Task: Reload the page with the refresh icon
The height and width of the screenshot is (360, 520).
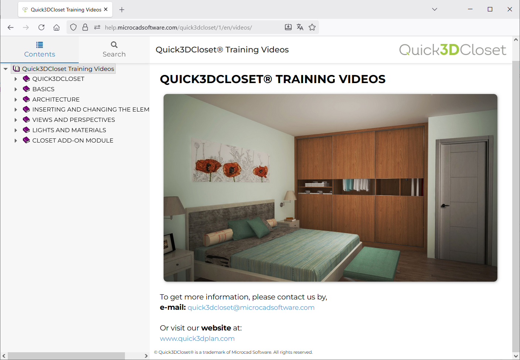Action: pos(41,27)
